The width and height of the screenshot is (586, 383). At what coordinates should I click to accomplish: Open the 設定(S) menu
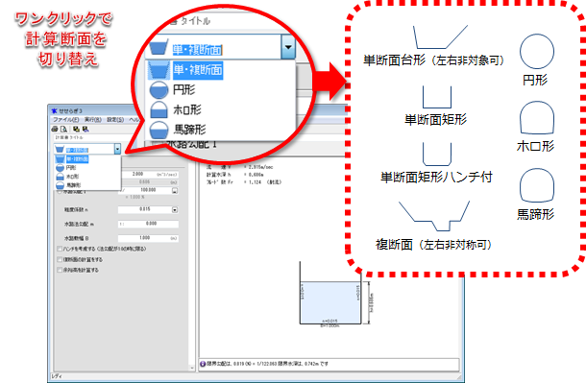pos(115,119)
